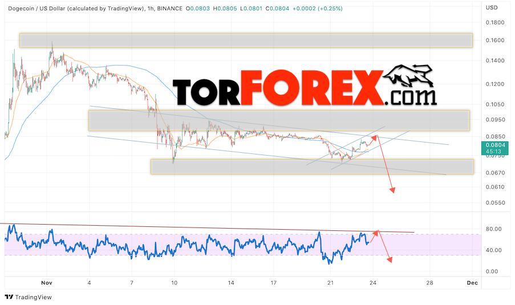The width and height of the screenshot is (515, 305).
Task: Select the high value H0.0805
Action: click(x=225, y=9)
